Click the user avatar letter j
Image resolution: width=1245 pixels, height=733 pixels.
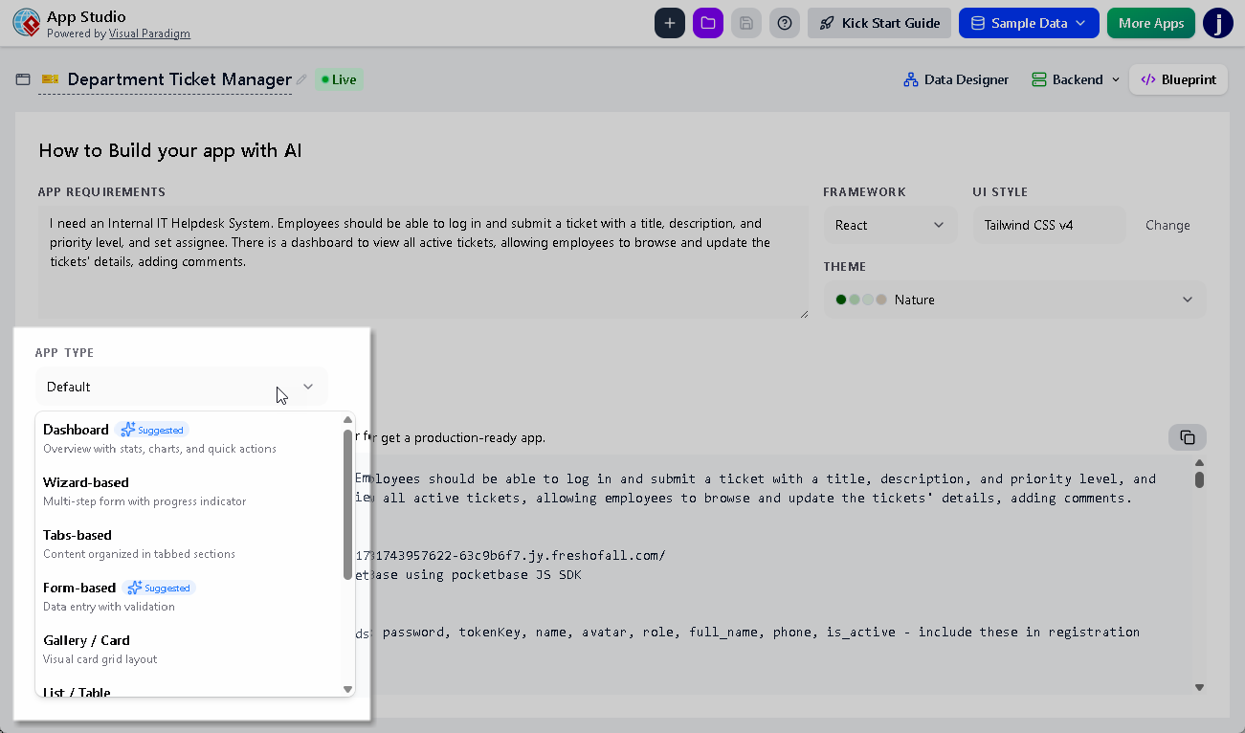(1218, 23)
